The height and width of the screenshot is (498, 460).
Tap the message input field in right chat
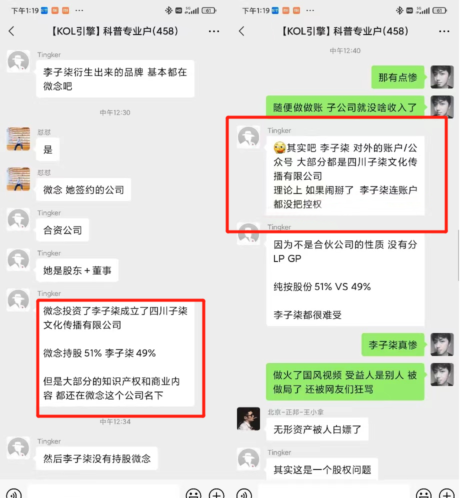pyautogui.click(x=334, y=492)
